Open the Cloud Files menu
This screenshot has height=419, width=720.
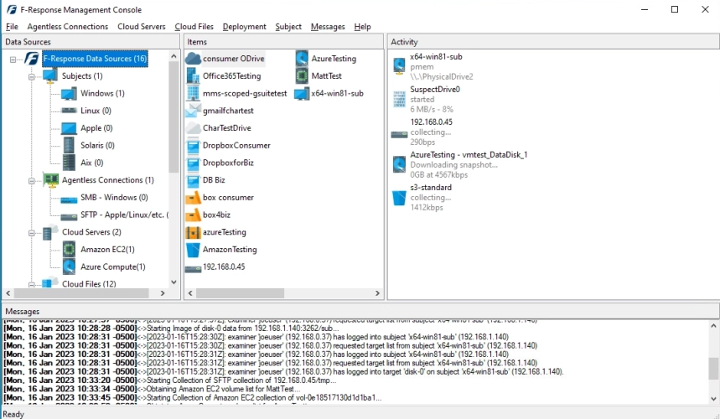(x=194, y=27)
